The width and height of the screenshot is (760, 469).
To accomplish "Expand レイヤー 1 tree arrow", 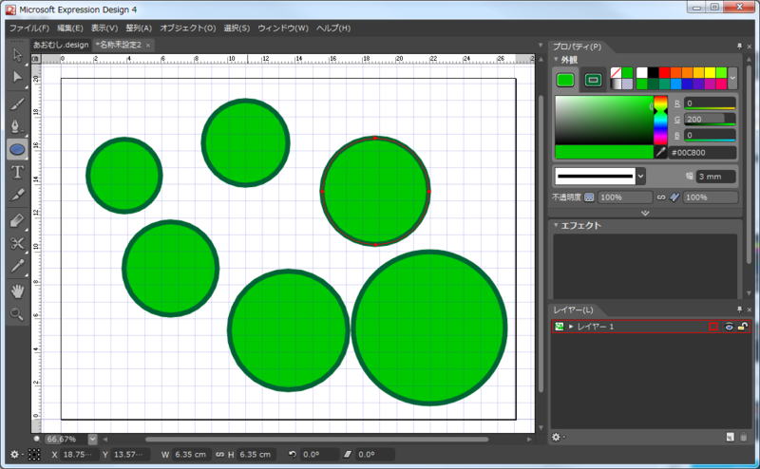I will (571, 327).
